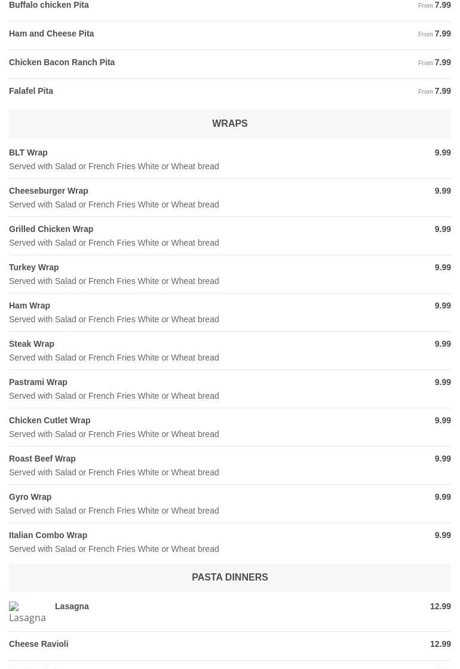This screenshot has width=460, height=669.
Task: Choose the Grilled Chicken Wrap
Action: pyautogui.click(x=51, y=230)
